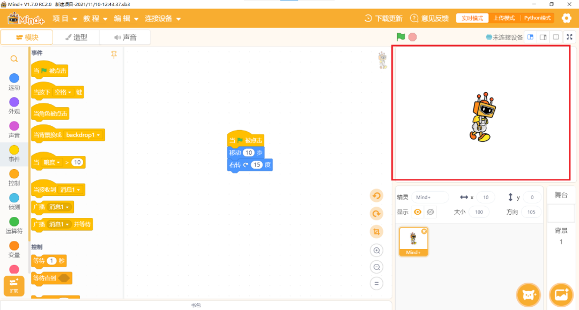Click 未连接设备 connection status
The width and height of the screenshot is (579, 310).
[504, 37]
